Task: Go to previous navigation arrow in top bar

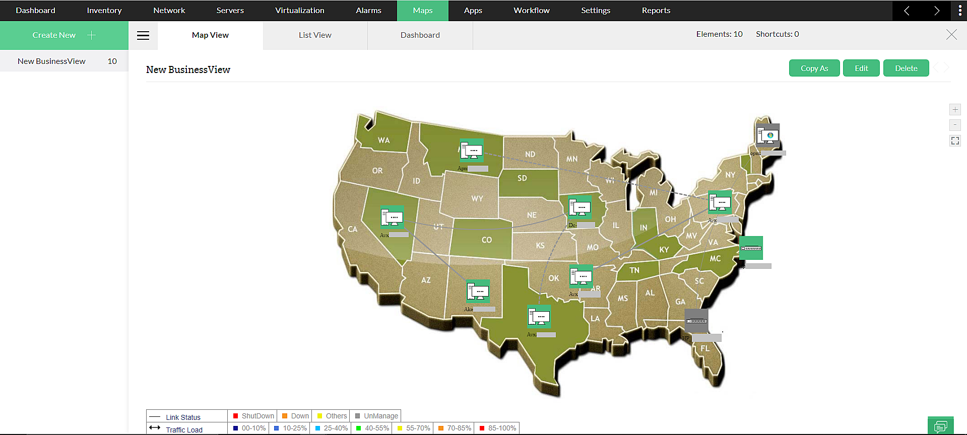Action: pyautogui.click(x=907, y=11)
